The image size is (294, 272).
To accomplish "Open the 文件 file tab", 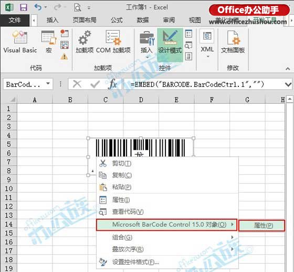I will point(15,20).
